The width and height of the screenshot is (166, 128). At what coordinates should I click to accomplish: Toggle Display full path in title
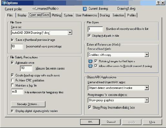tap(89, 35)
